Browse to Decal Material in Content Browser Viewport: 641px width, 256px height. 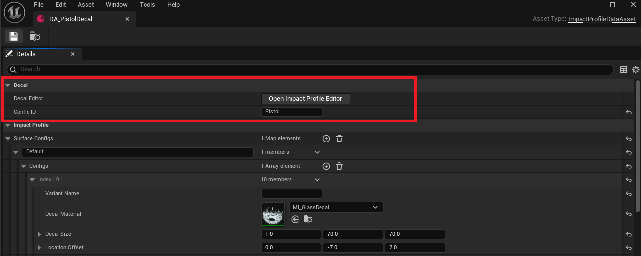308,220
